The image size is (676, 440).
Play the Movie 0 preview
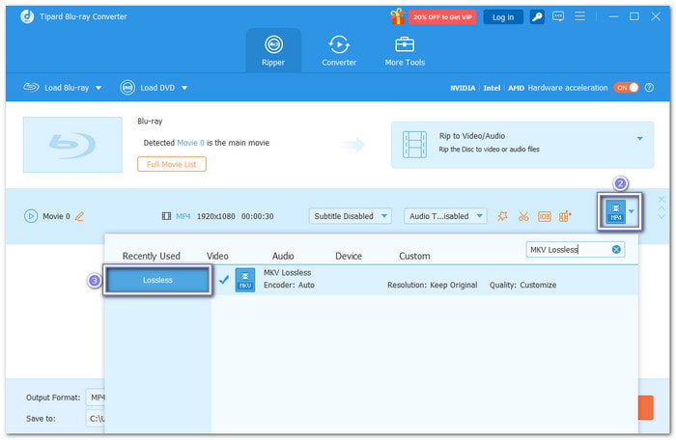pos(31,216)
